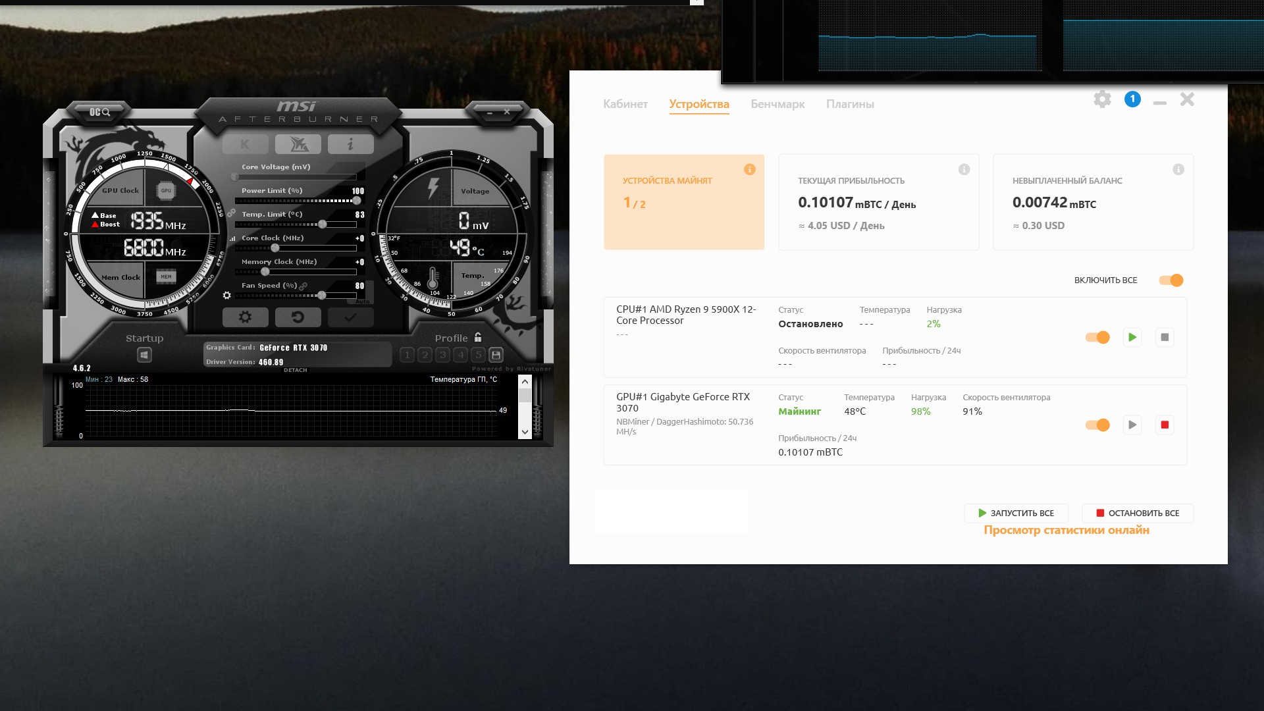Adjust the Memory Clock slider
The image size is (1264, 711).
pos(296,272)
